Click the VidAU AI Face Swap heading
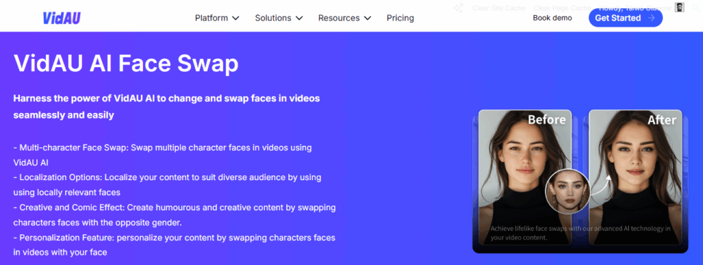The image size is (703, 265). [x=126, y=64]
